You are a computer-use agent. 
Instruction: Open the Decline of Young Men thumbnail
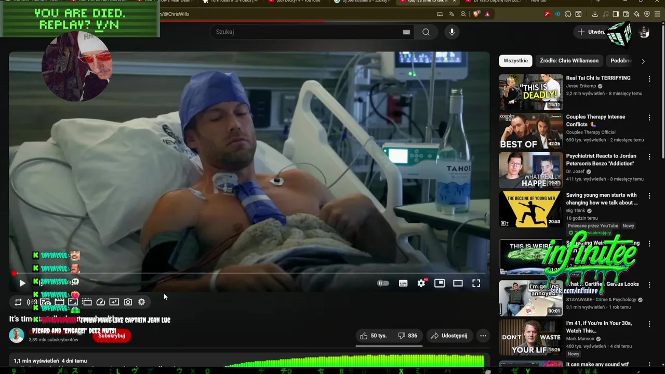pyautogui.click(x=530, y=209)
